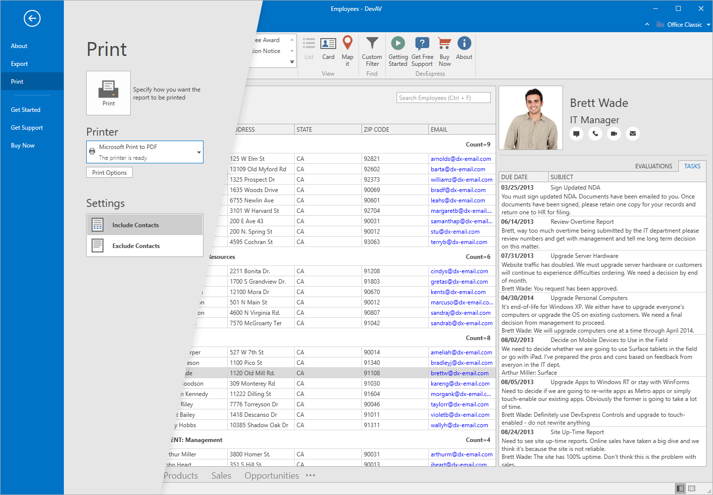Expand the ribbon gallery dropdown arrow
Screen dimensions: 713x495
pos(292,62)
